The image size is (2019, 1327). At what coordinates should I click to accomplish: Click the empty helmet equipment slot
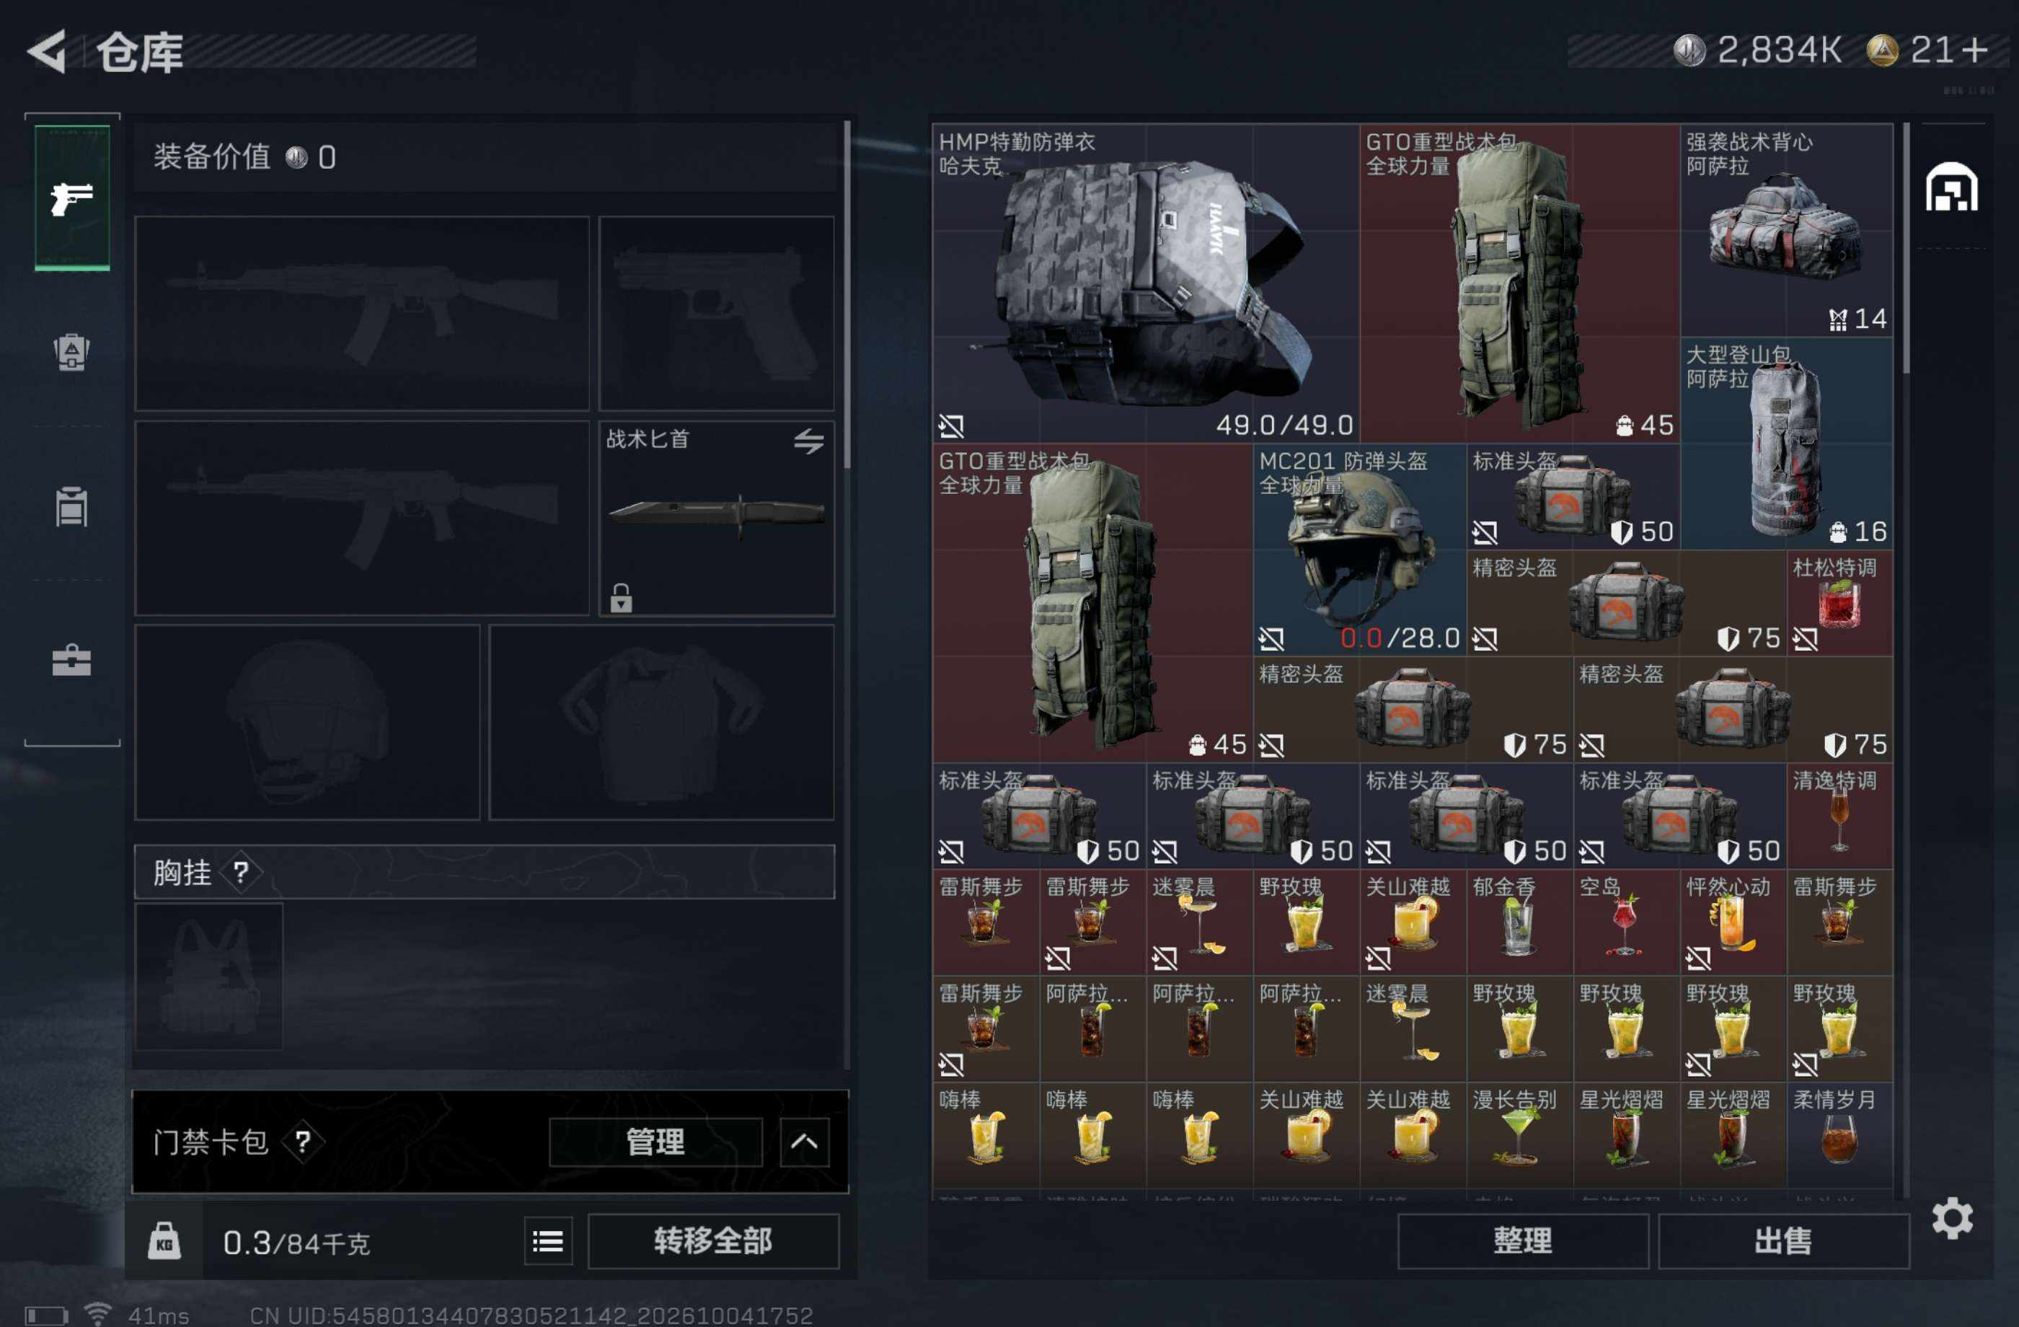pyautogui.click(x=307, y=722)
